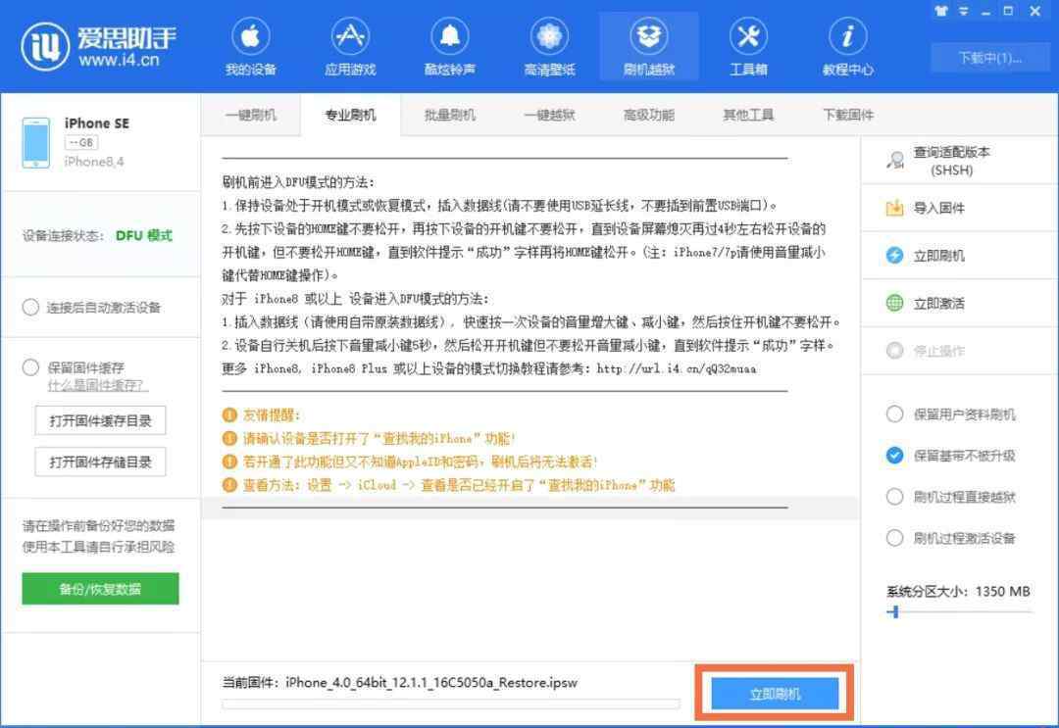Click the iPhone8,4 model text
Image resolution: width=1059 pixels, height=728 pixels.
click(x=94, y=162)
